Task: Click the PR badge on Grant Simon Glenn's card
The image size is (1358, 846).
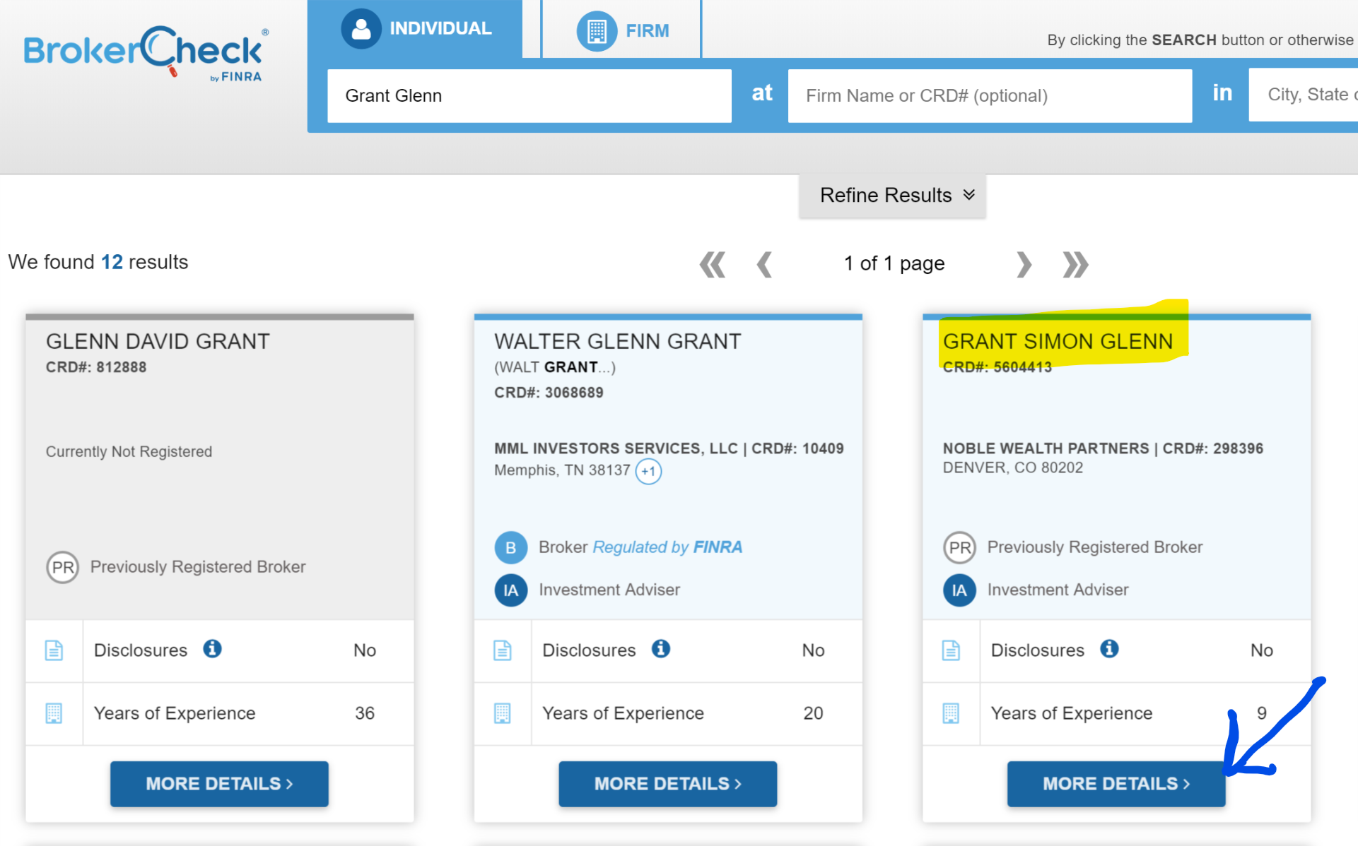Action: [x=959, y=548]
